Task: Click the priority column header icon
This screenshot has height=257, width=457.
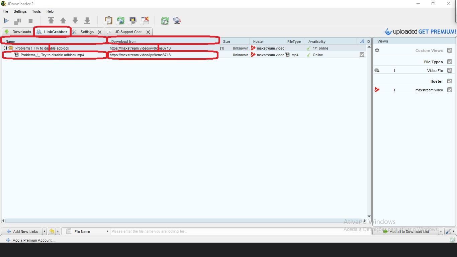Action: [x=362, y=41]
